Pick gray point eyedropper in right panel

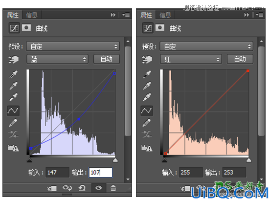(147, 86)
